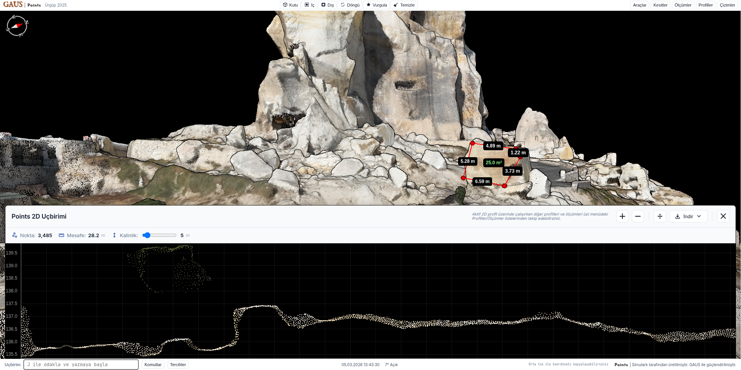Toggle the Döngü loop mode

click(x=350, y=5)
